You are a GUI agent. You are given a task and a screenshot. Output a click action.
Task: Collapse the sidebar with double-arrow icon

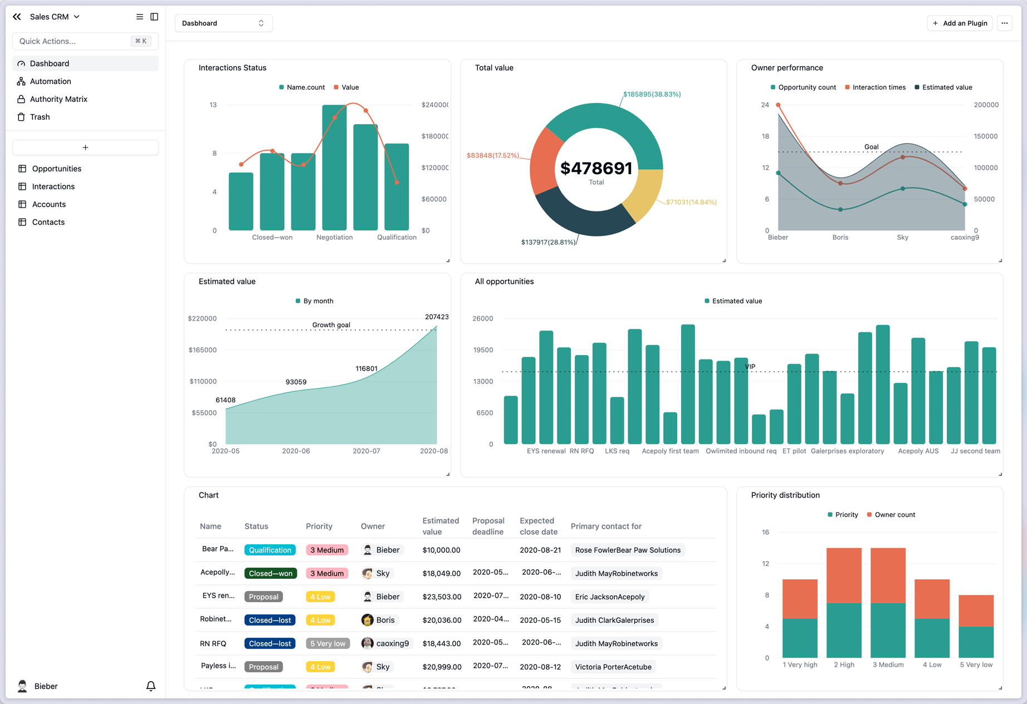pyautogui.click(x=17, y=16)
